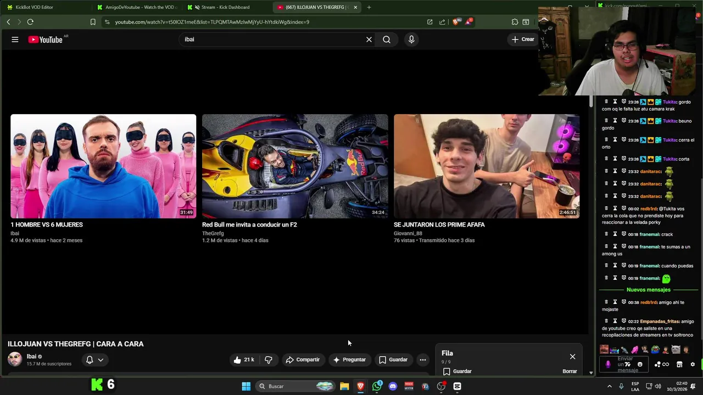Click the cat emote in quick emotes
This screenshot has width=703, height=395.
[x=676, y=349]
